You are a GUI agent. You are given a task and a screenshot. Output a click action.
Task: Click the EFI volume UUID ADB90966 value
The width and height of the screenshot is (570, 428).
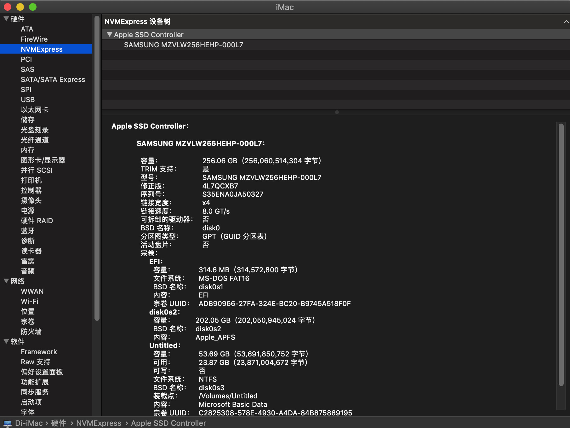point(275,304)
